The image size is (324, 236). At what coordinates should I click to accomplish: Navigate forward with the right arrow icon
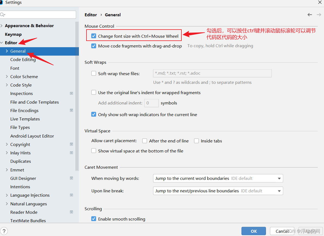319,15
